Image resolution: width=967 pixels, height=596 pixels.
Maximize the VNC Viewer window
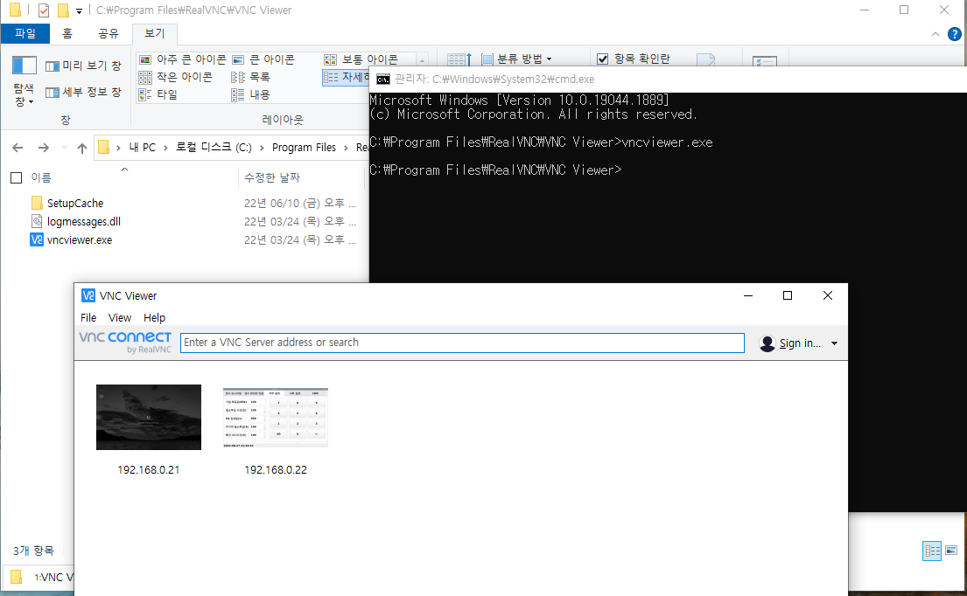pos(788,295)
